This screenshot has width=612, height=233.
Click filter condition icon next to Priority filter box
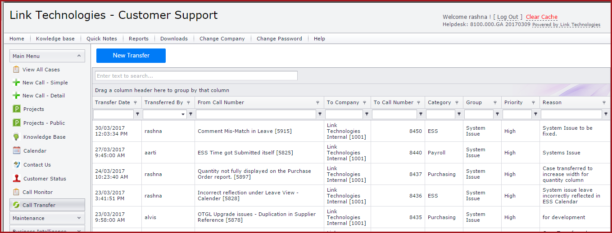click(535, 114)
